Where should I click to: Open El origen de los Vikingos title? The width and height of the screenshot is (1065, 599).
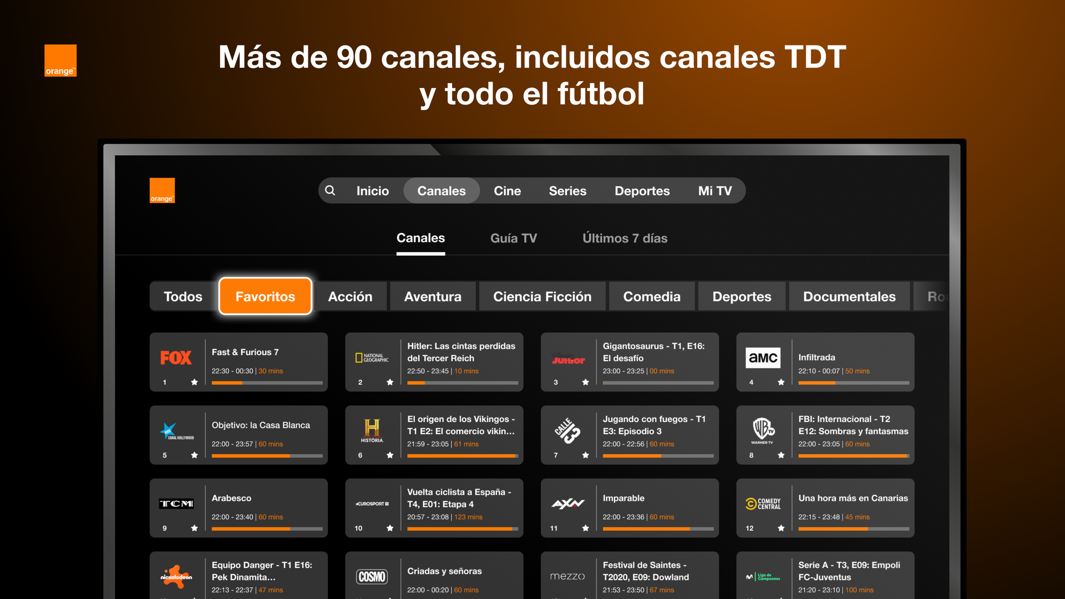460,425
